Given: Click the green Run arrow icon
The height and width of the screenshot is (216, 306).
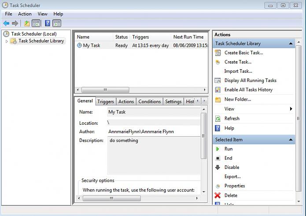Looking at the screenshot, I should click(x=218, y=149).
